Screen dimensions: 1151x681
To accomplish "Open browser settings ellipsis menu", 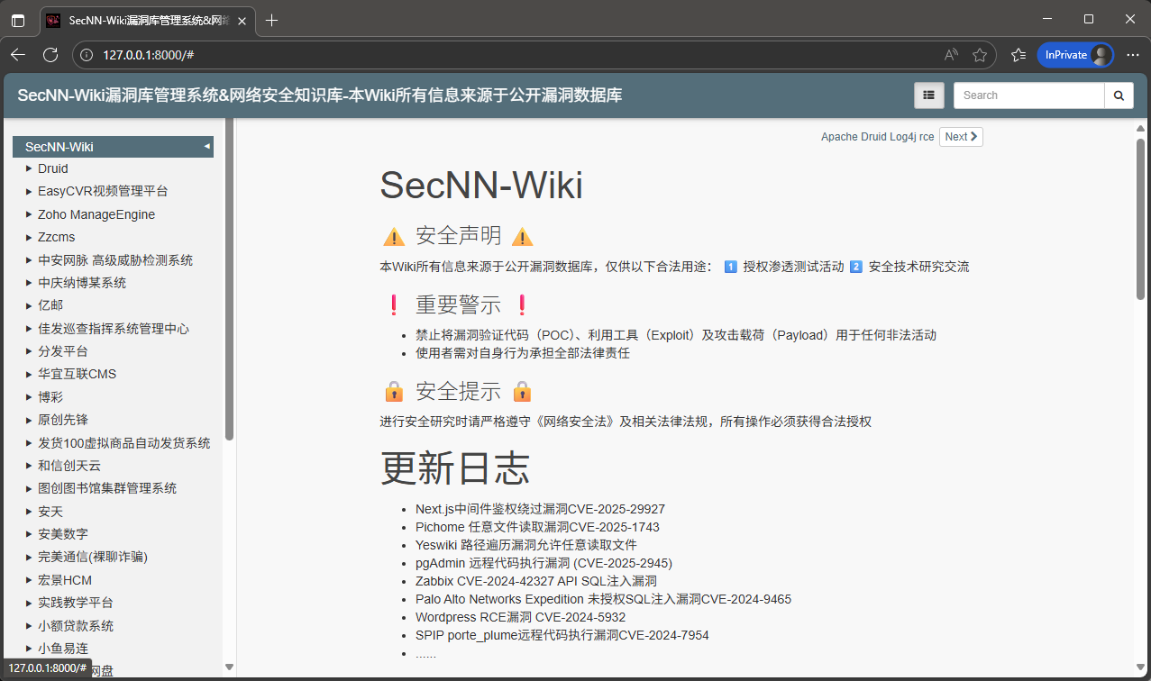I will pos(1133,55).
